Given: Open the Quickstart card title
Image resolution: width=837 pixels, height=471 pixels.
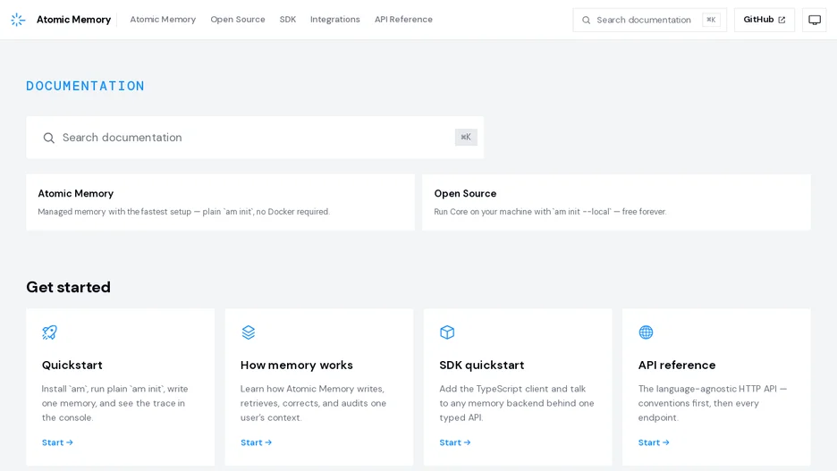Looking at the screenshot, I should (x=72, y=365).
